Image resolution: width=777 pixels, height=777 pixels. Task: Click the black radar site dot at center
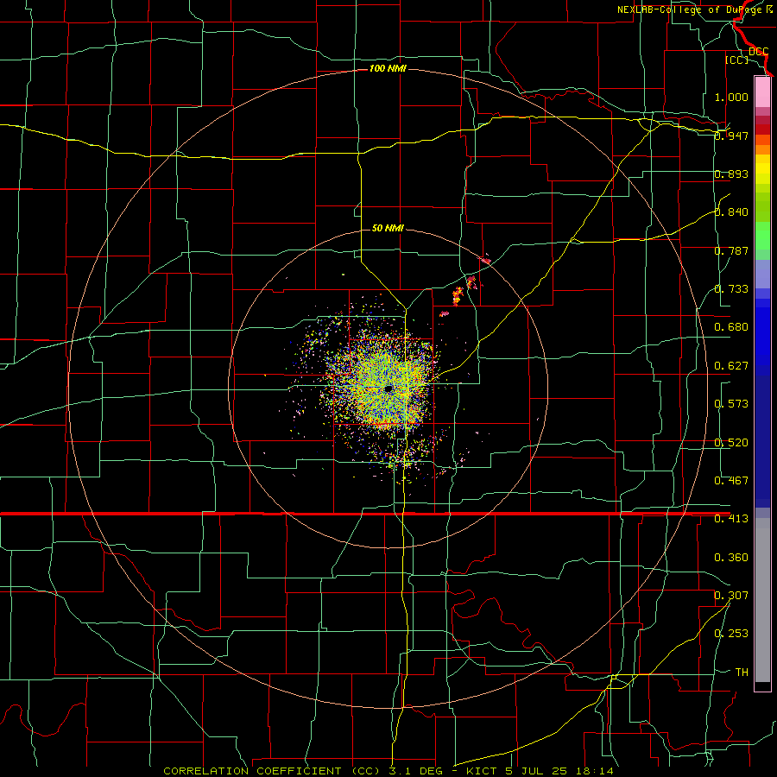tap(388, 389)
